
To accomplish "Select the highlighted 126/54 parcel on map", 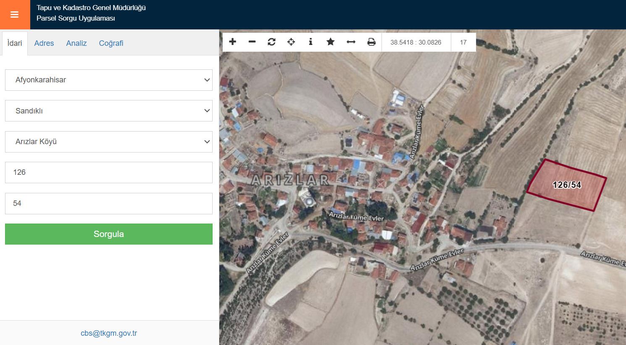I will 566,186.
